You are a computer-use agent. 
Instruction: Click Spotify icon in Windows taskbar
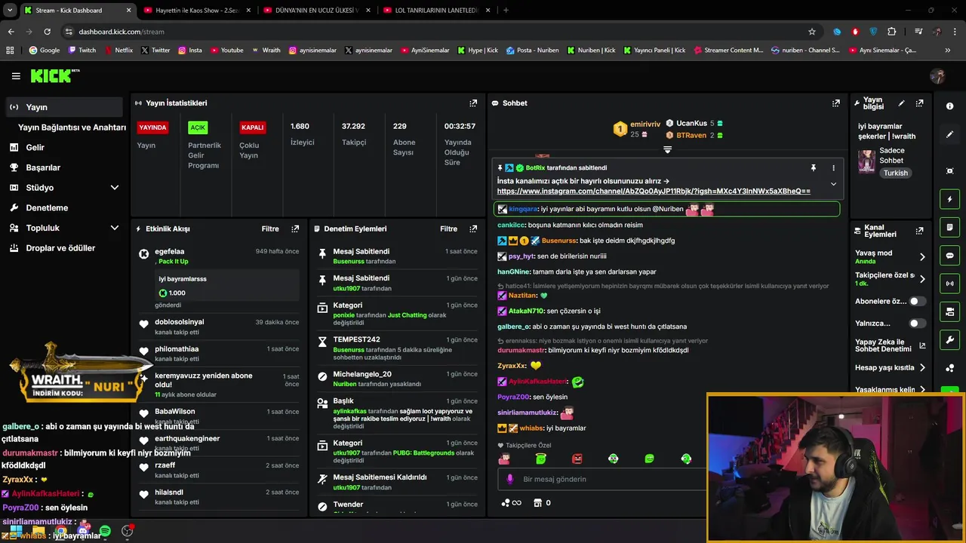pyautogui.click(x=105, y=532)
